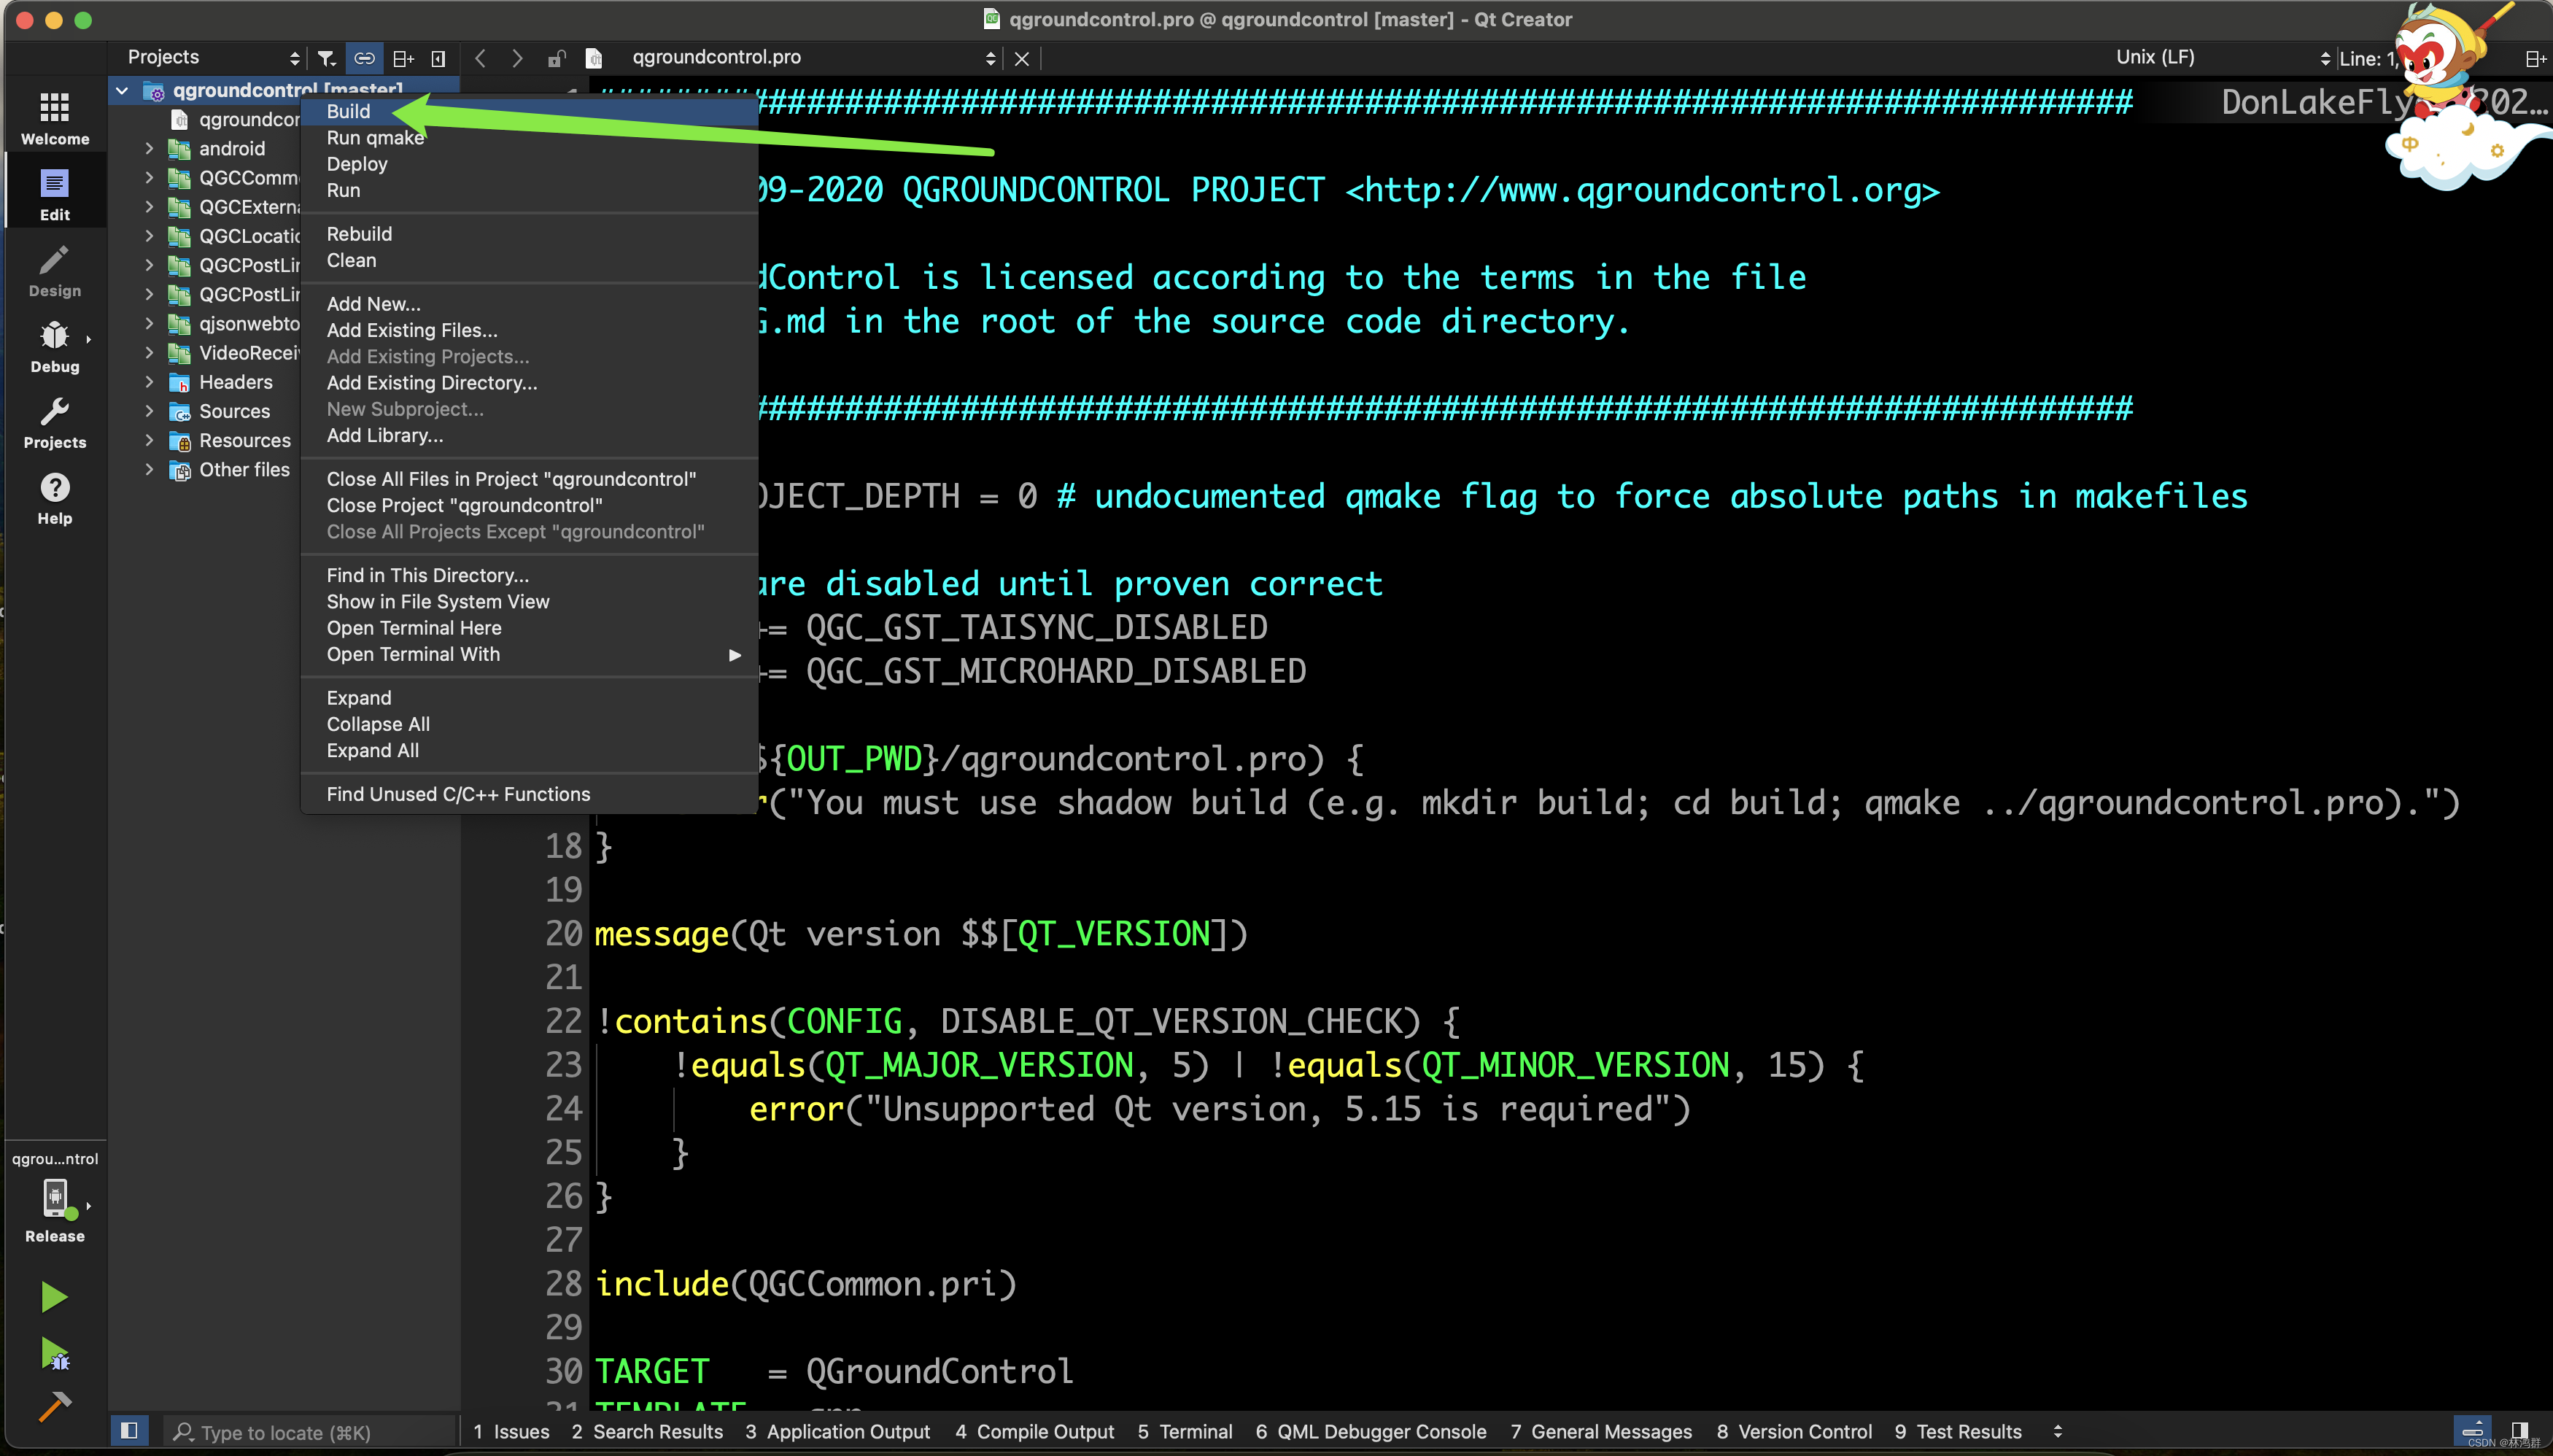The width and height of the screenshot is (2553, 1456).
Task: Open the Open Terminal With submenu
Action: [x=528, y=654]
